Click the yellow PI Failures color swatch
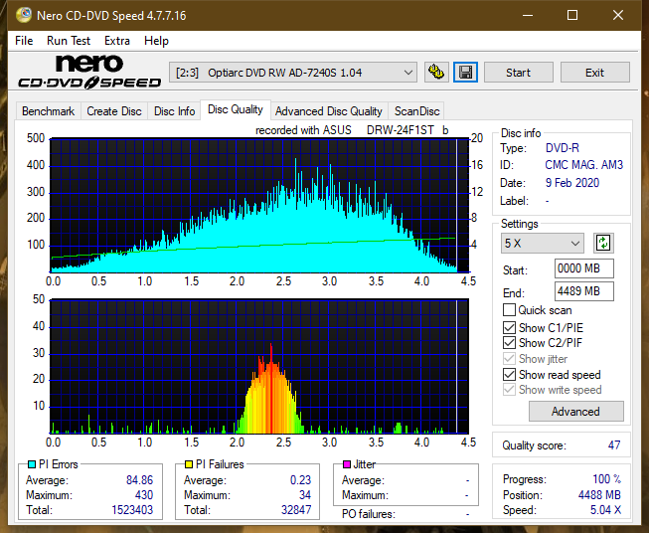Viewport: 649px width, 533px height. coord(189,464)
